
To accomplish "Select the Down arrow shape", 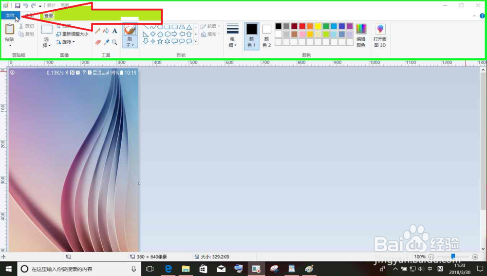I will [145, 41].
